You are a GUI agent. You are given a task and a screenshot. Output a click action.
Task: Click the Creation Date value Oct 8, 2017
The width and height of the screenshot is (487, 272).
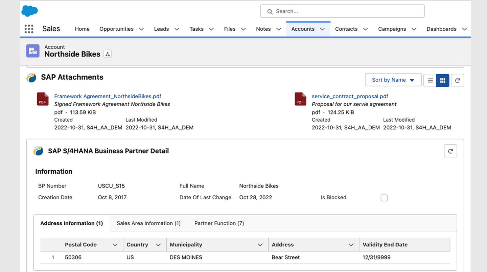pyautogui.click(x=112, y=197)
